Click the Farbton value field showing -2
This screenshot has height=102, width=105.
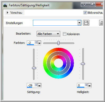coord(31,43)
